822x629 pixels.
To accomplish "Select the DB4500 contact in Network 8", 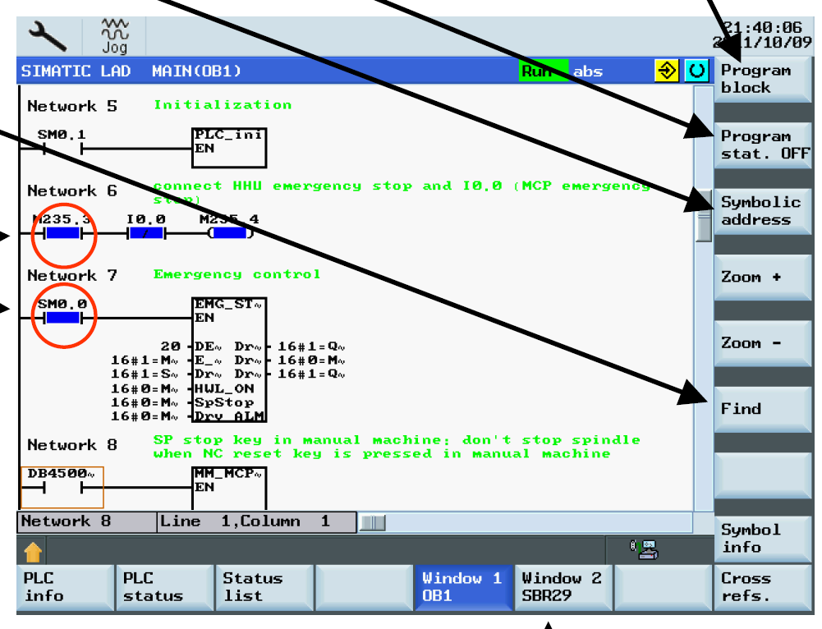I will click(x=62, y=488).
